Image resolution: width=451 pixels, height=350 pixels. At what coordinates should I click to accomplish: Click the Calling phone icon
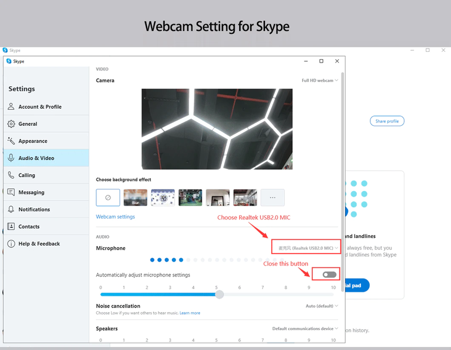point(11,175)
